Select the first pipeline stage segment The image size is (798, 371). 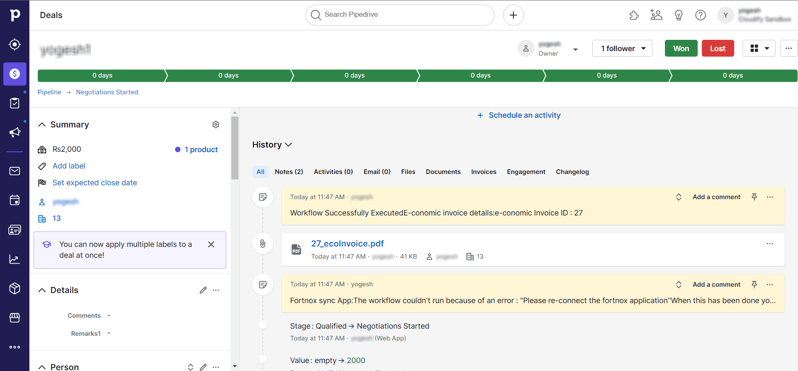coord(102,75)
